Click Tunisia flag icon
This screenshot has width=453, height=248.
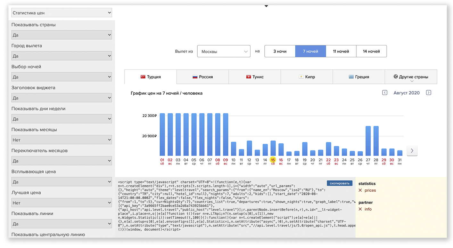(248, 77)
